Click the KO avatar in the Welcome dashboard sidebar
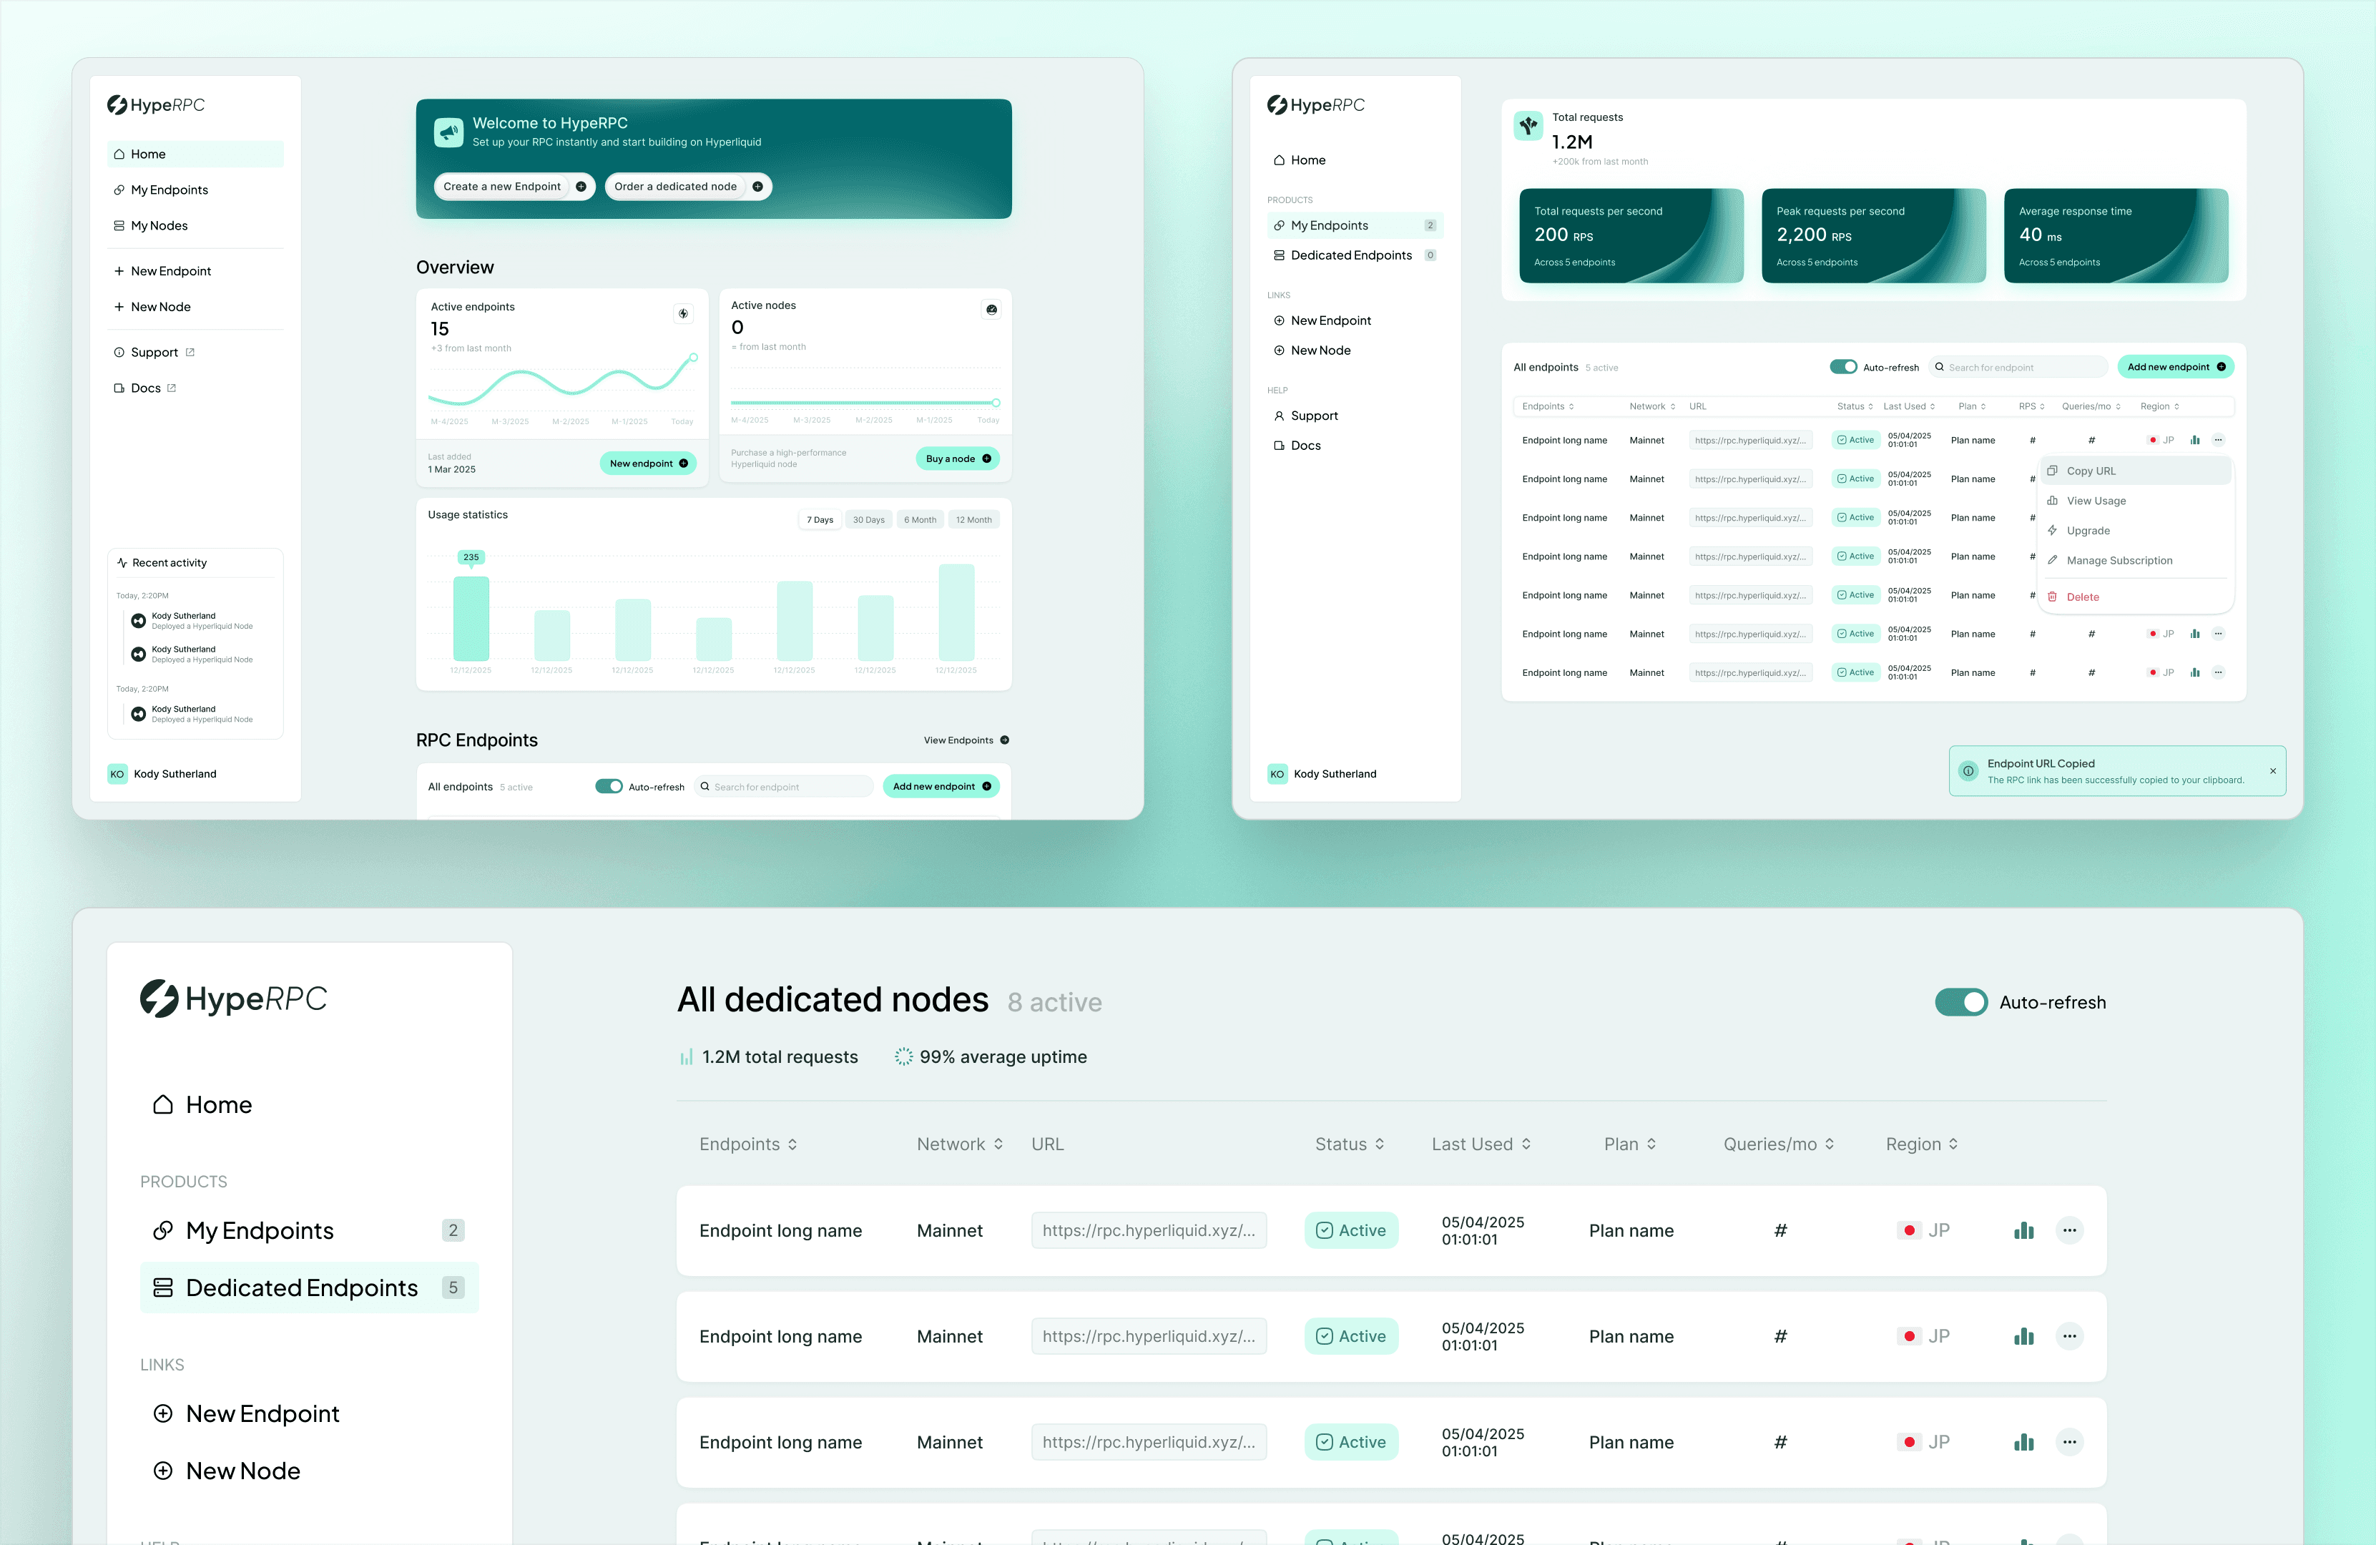The width and height of the screenshot is (2376, 1545). [118, 773]
